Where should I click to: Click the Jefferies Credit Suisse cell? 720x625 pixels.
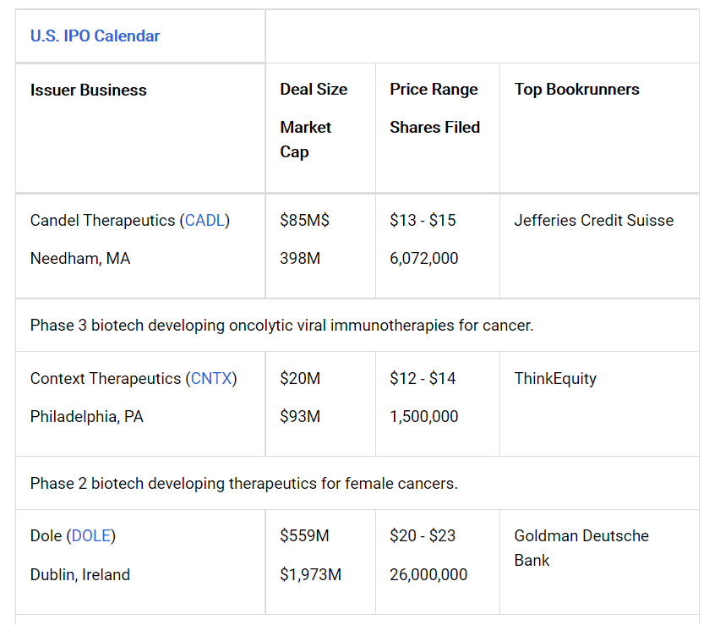(x=593, y=220)
